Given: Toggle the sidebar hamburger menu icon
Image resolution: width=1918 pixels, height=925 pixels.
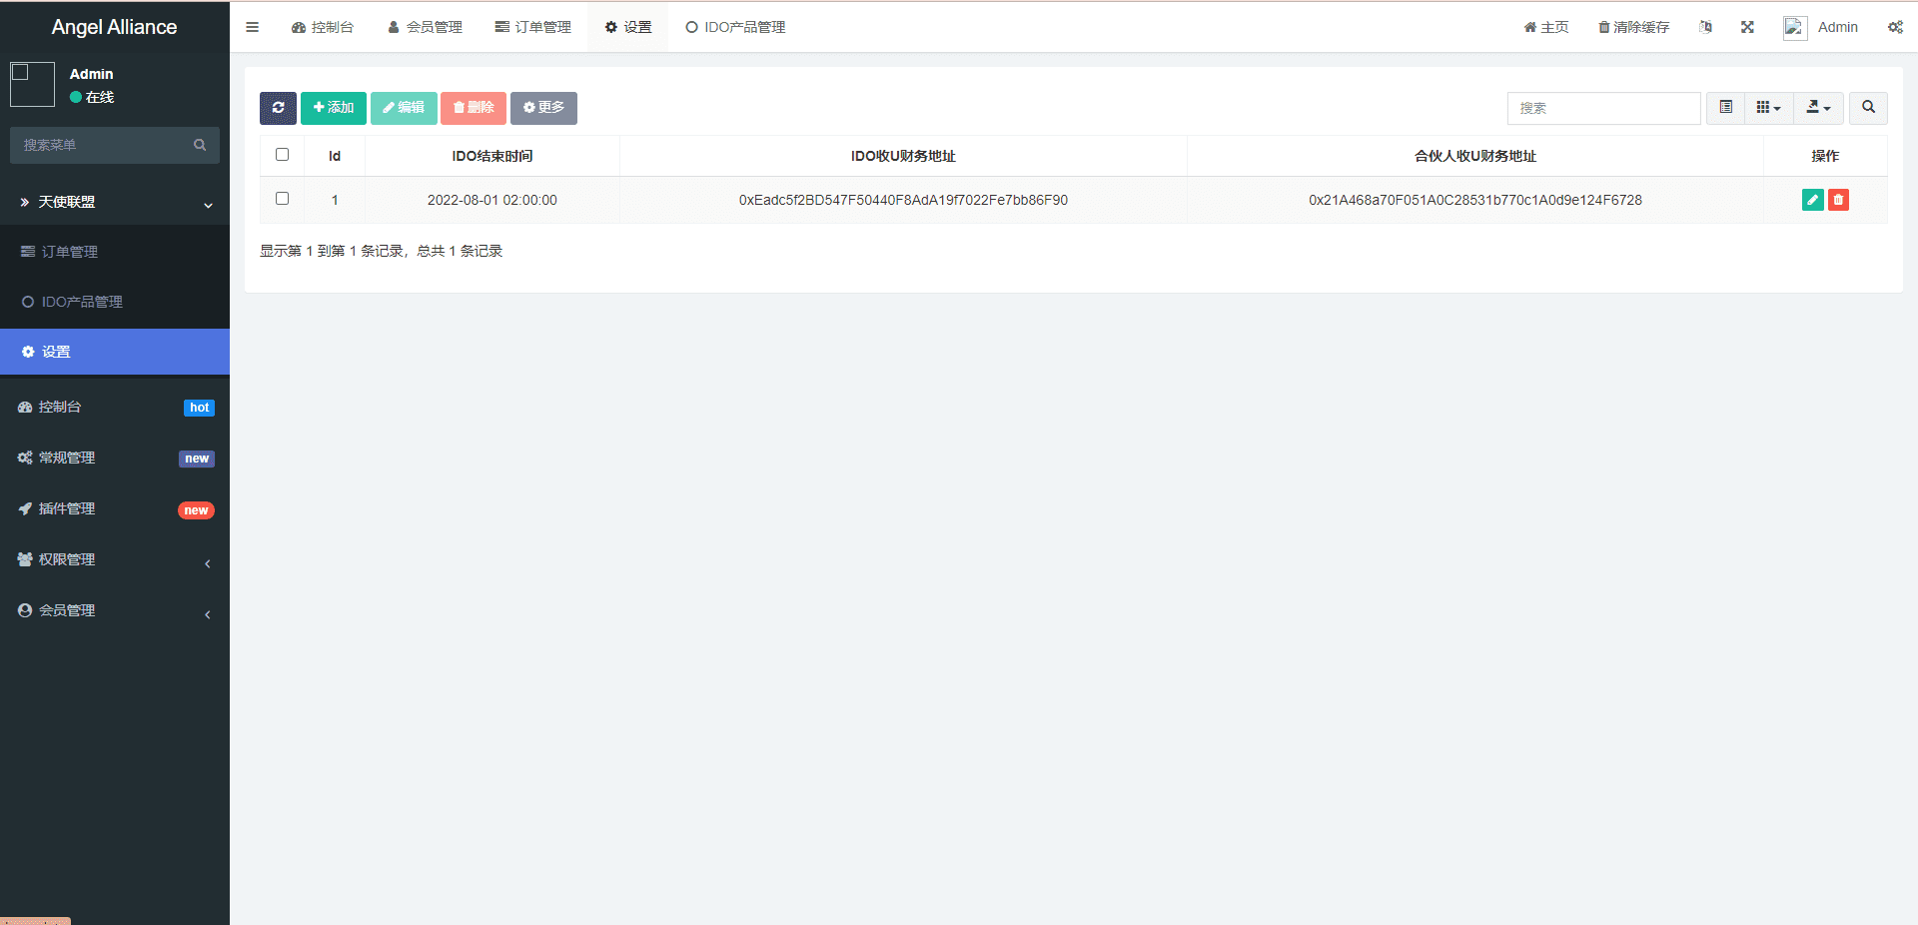Looking at the screenshot, I should [x=253, y=27].
